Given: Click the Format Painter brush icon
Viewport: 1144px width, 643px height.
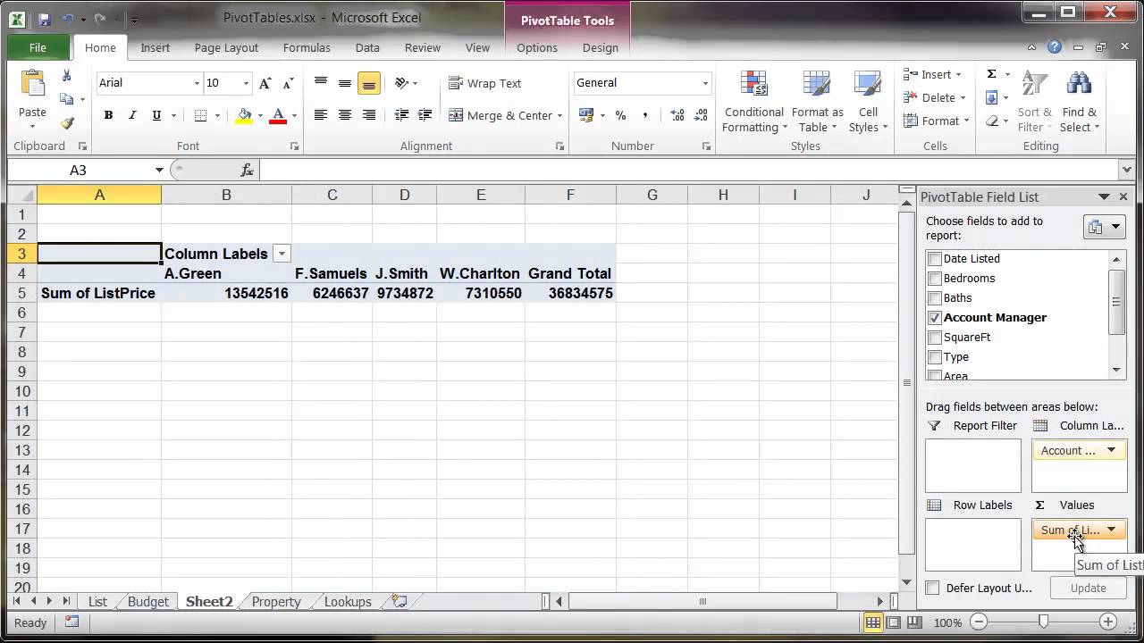Looking at the screenshot, I should click(67, 123).
